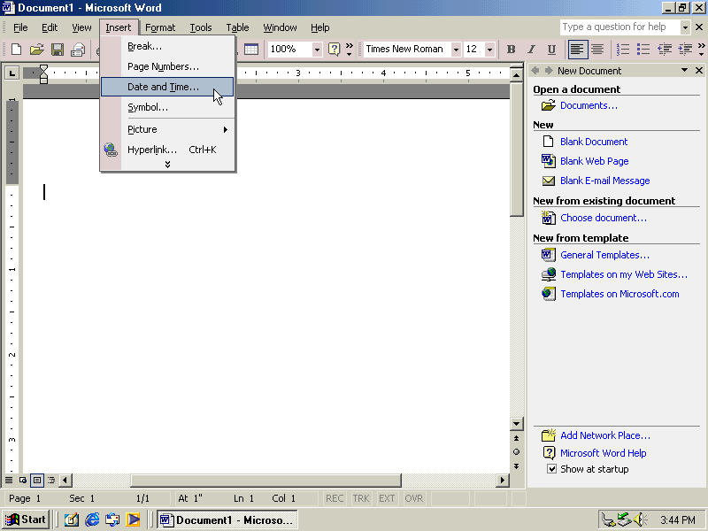Switch to Normal view
Screen dimensions: 708x531
tap(9, 480)
